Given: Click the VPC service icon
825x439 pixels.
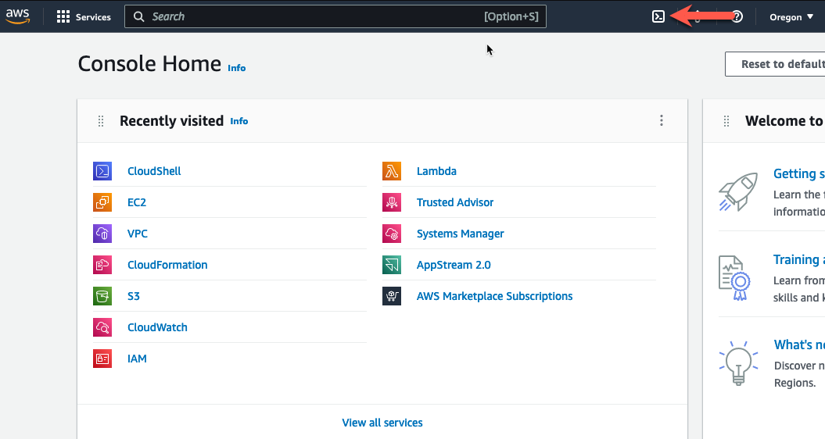Looking at the screenshot, I should tap(102, 234).
